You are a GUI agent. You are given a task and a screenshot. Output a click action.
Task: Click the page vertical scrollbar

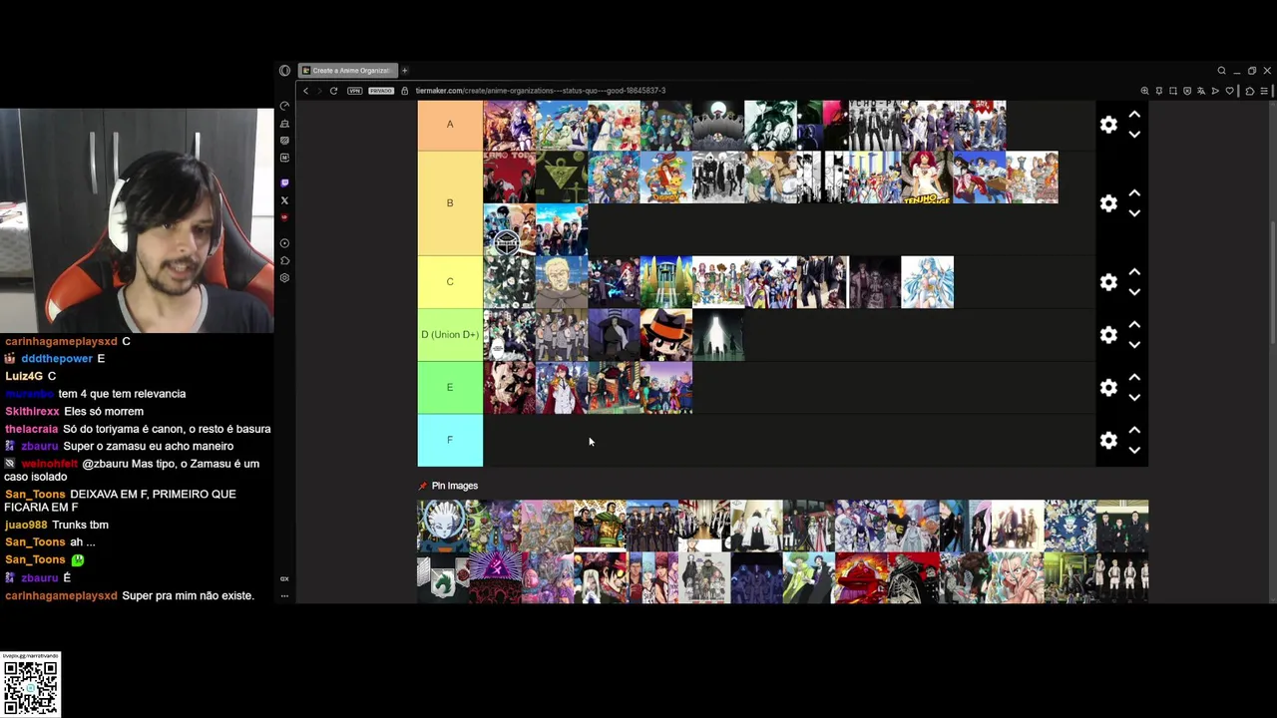coord(1272,284)
